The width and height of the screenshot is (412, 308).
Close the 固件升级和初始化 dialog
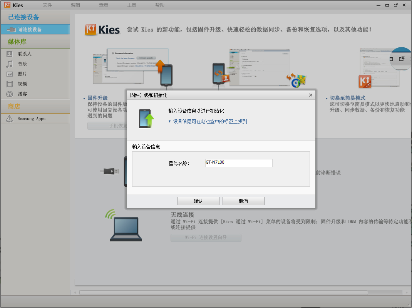(311, 95)
